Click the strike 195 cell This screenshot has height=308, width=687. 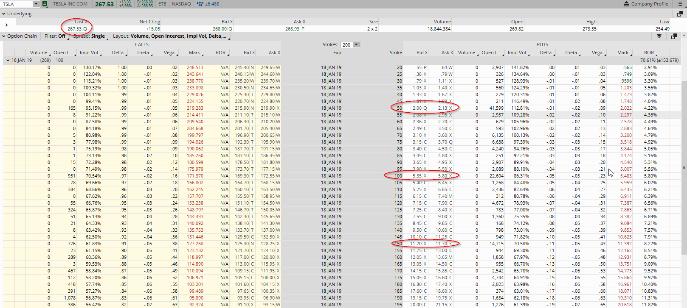coord(398,305)
